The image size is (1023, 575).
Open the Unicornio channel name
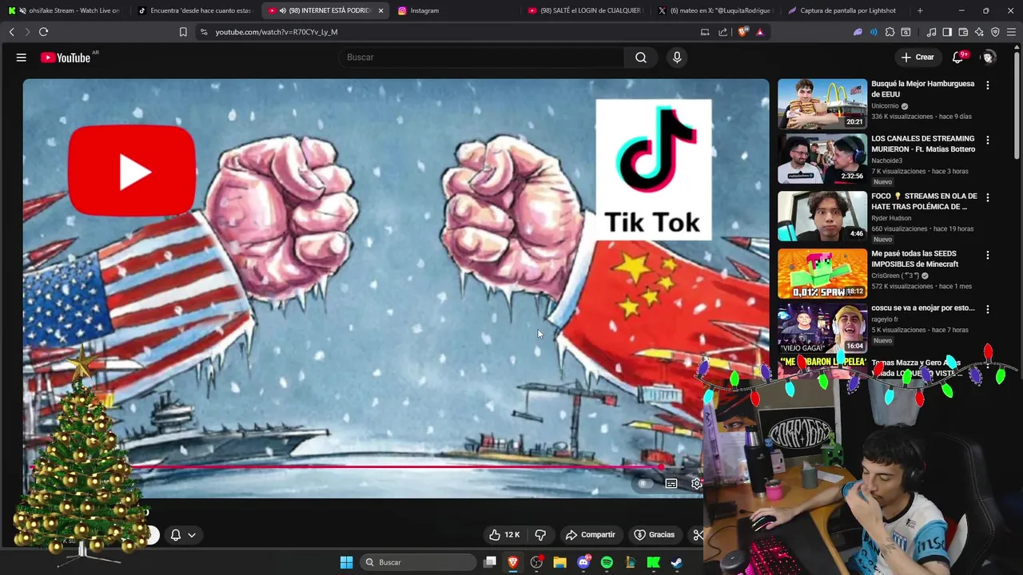(886, 105)
